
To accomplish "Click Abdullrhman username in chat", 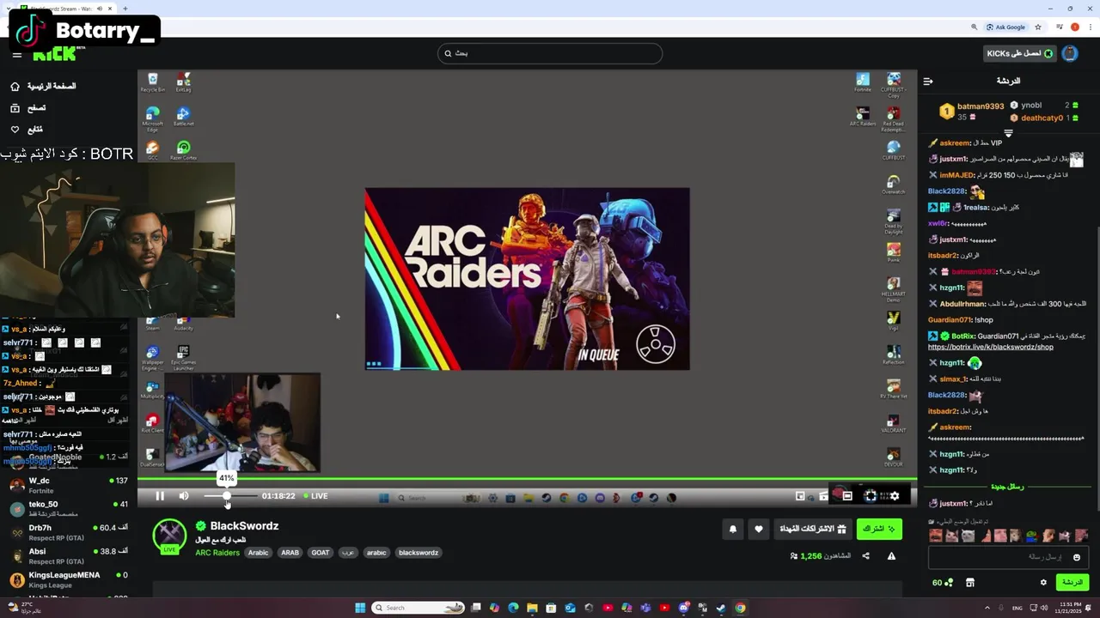I will point(963,304).
